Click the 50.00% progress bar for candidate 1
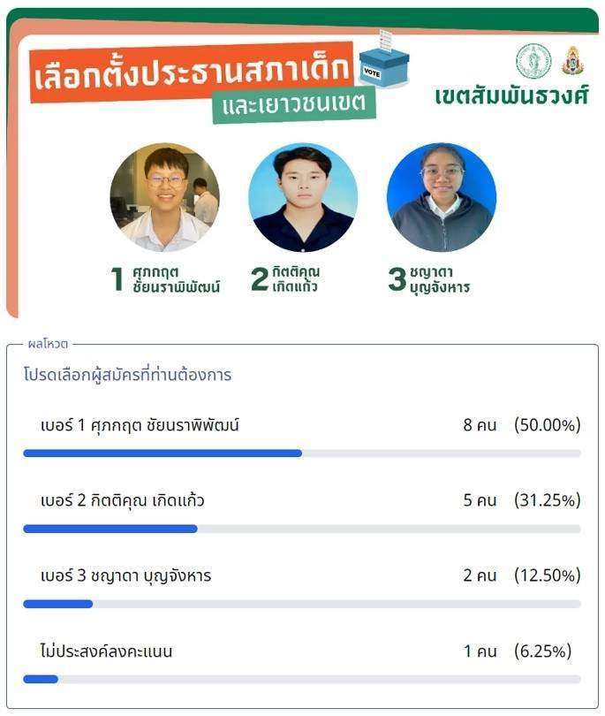Screen dimensions: 605x716 tap(302, 453)
